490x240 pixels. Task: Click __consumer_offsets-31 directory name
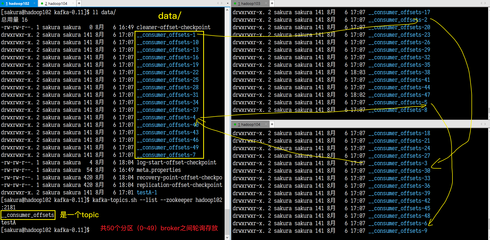coord(168,95)
